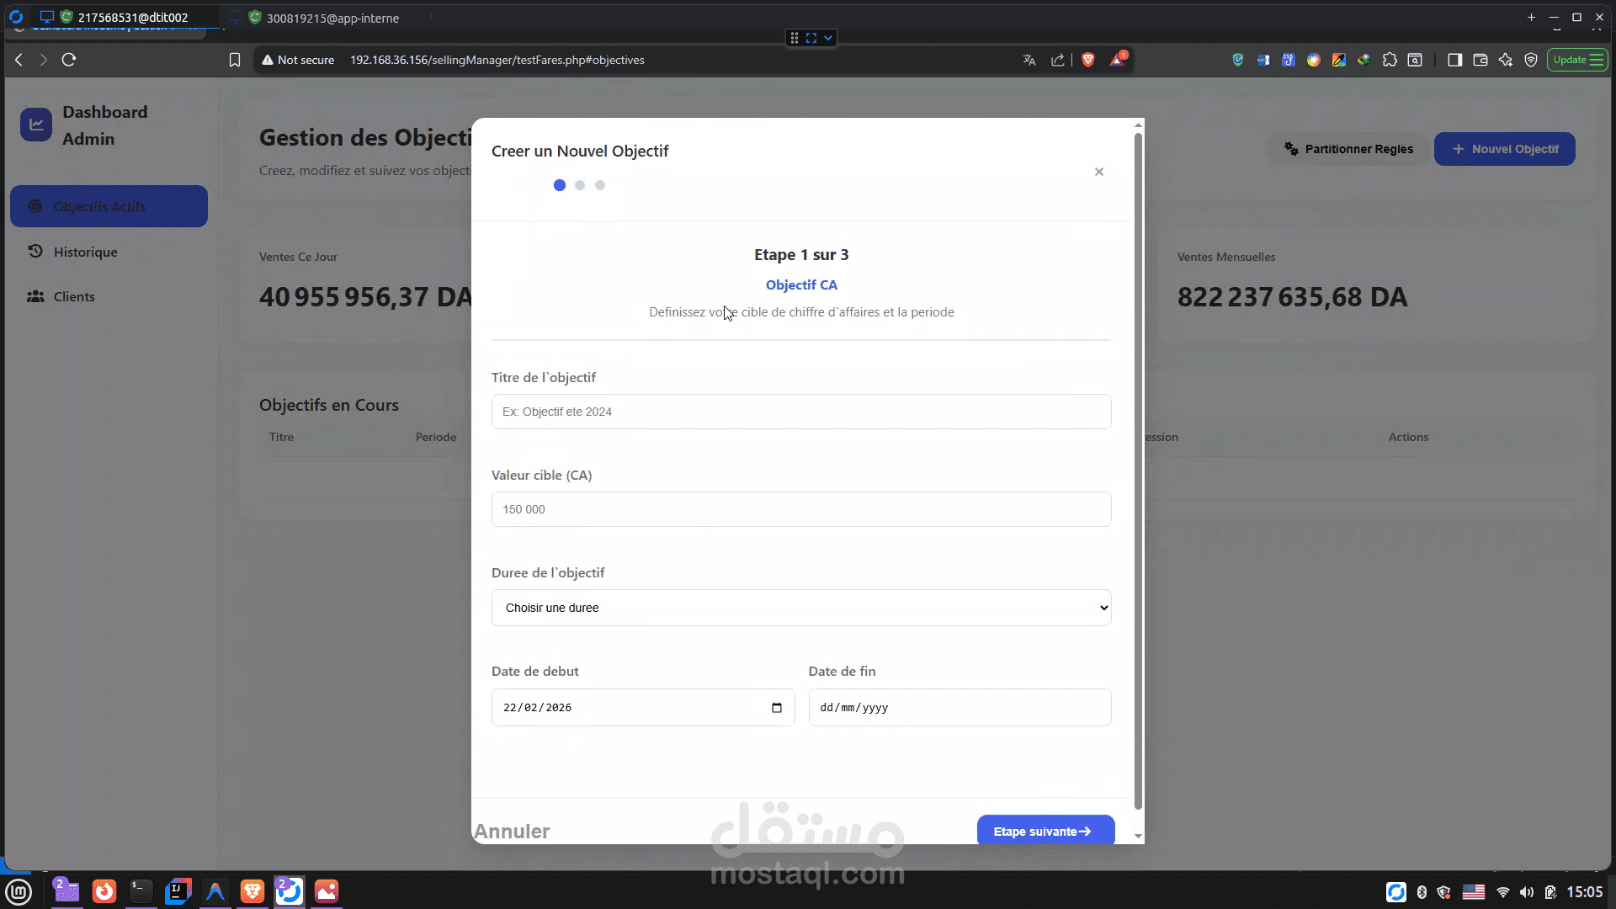Toggle the browser sidebar panel icon
The width and height of the screenshot is (1616, 909).
click(1454, 60)
